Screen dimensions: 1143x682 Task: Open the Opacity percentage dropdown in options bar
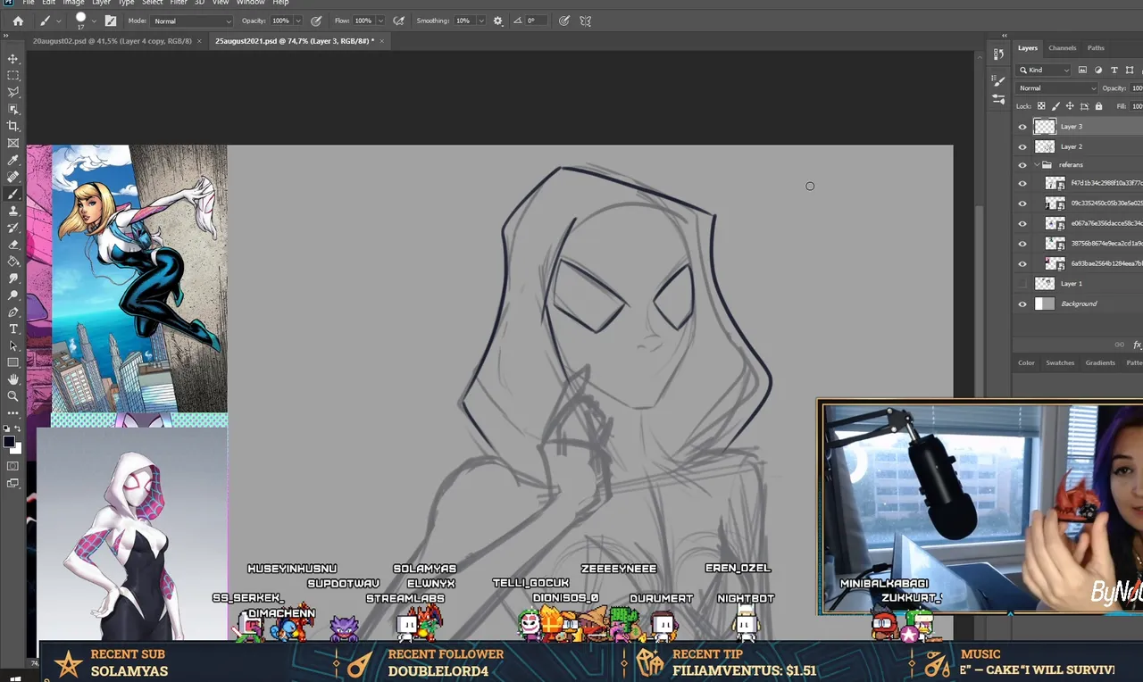(298, 21)
